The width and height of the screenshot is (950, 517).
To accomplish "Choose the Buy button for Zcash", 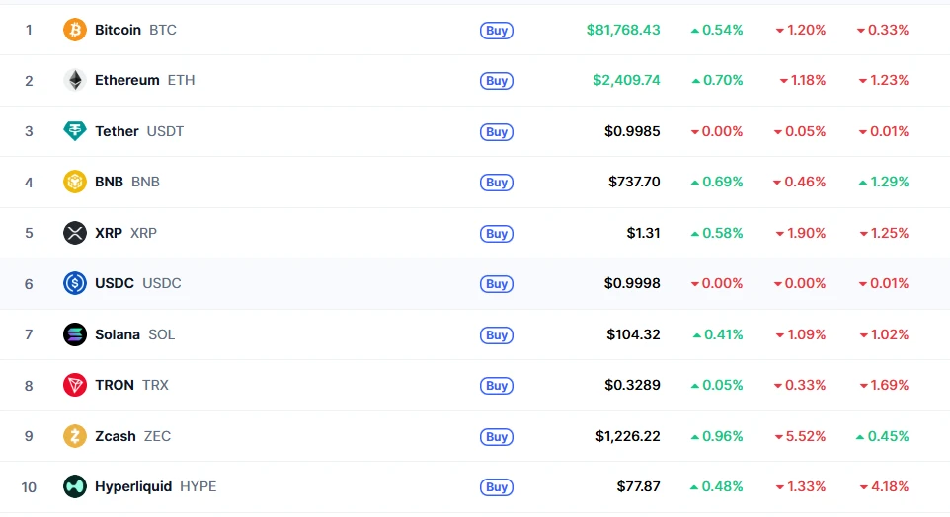I will coord(497,436).
